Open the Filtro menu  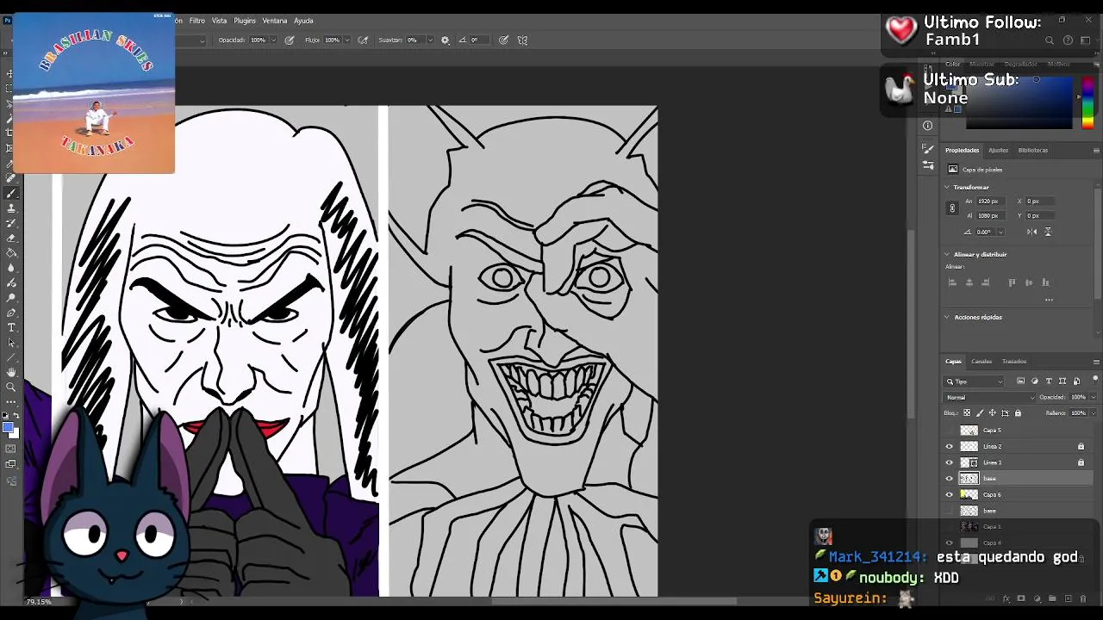coord(197,21)
